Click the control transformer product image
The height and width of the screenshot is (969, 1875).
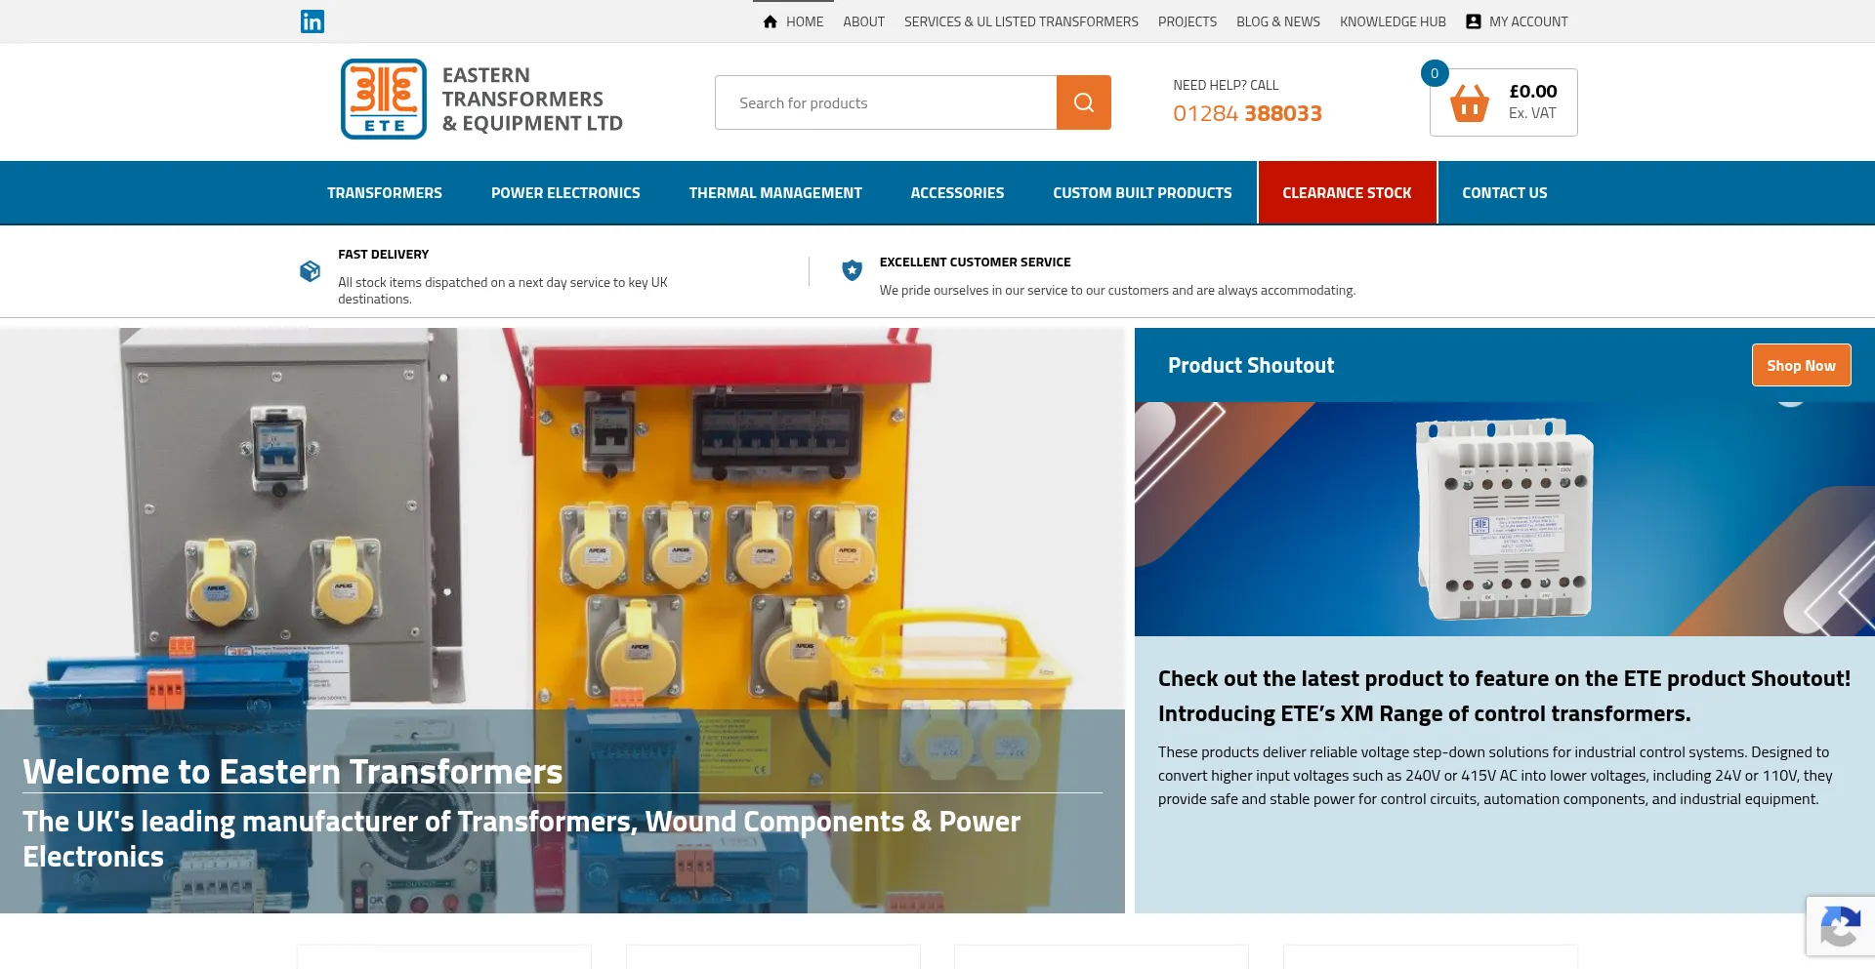pos(1505,518)
